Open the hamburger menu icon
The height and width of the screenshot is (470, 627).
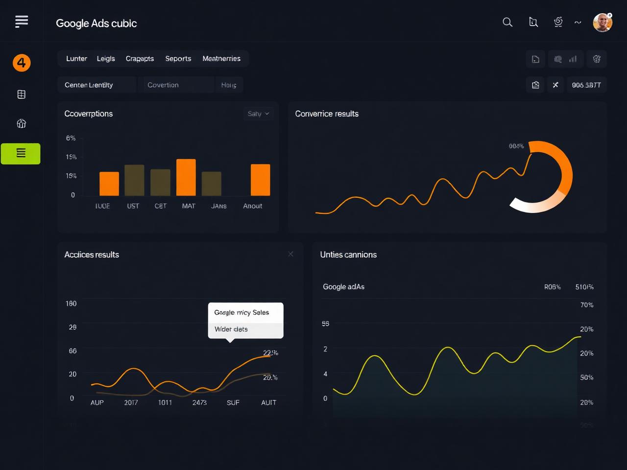tap(22, 22)
